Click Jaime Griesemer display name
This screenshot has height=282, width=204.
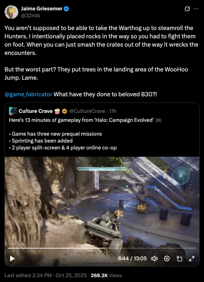pyautogui.click(x=42, y=9)
